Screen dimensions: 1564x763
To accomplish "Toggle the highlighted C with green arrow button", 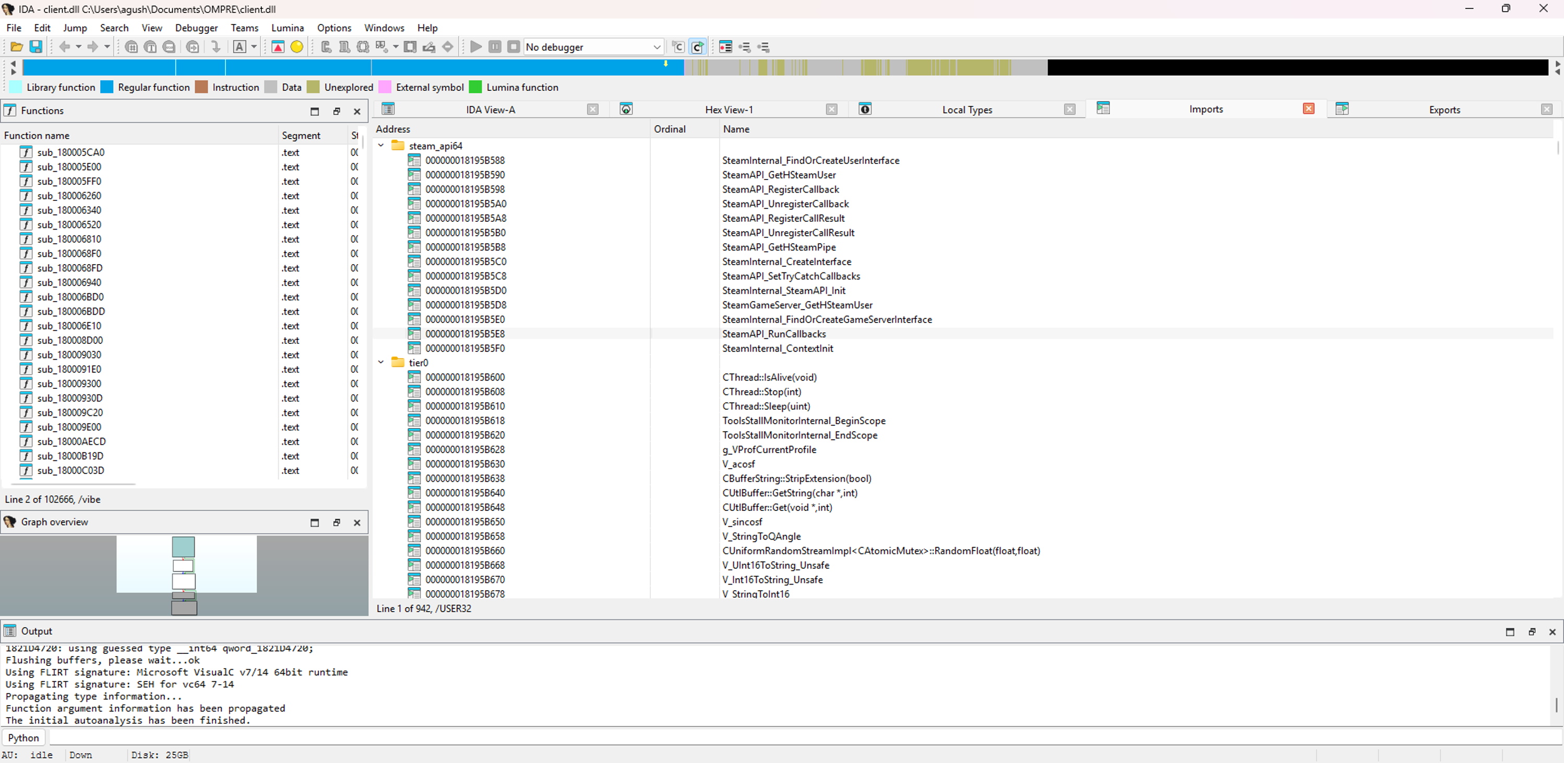I will 698,47.
